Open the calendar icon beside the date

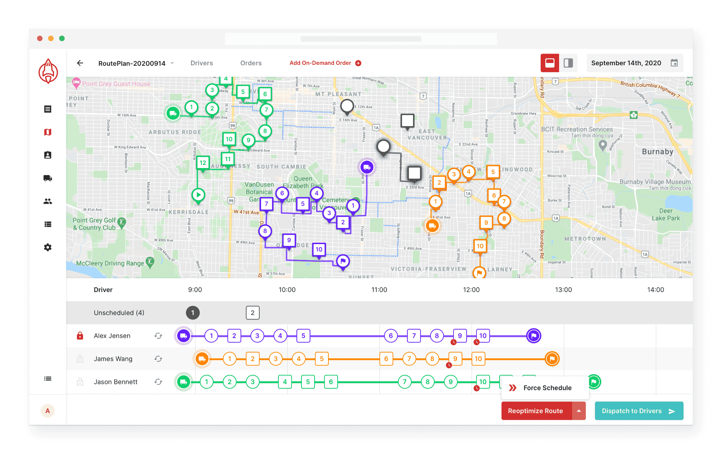tap(674, 63)
